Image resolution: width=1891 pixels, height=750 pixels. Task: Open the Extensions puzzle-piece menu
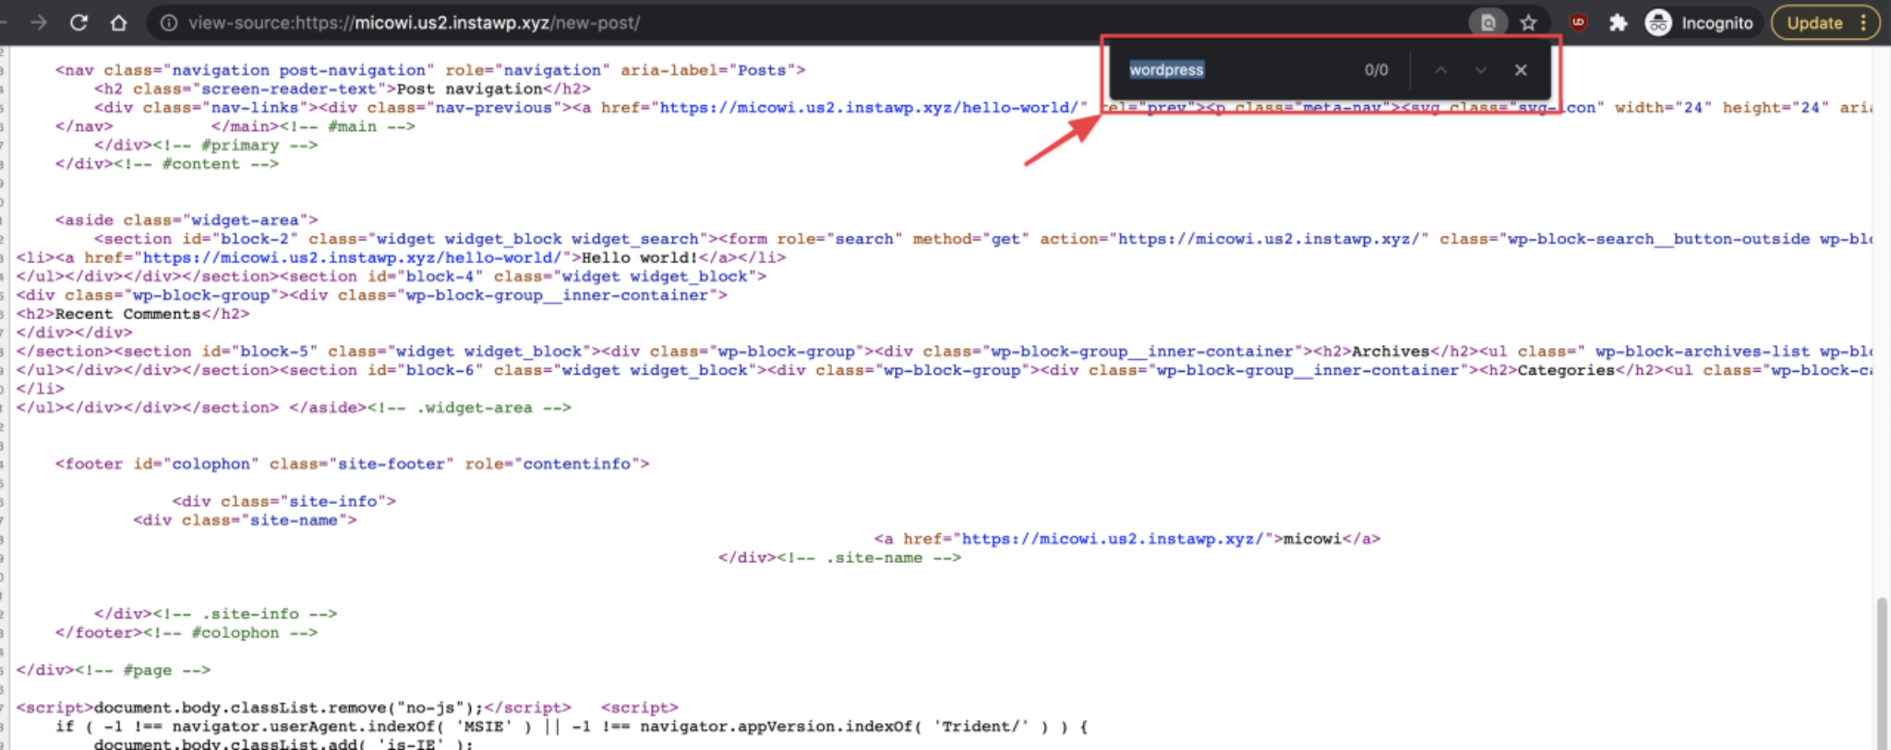pyautogui.click(x=1618, y=23)
